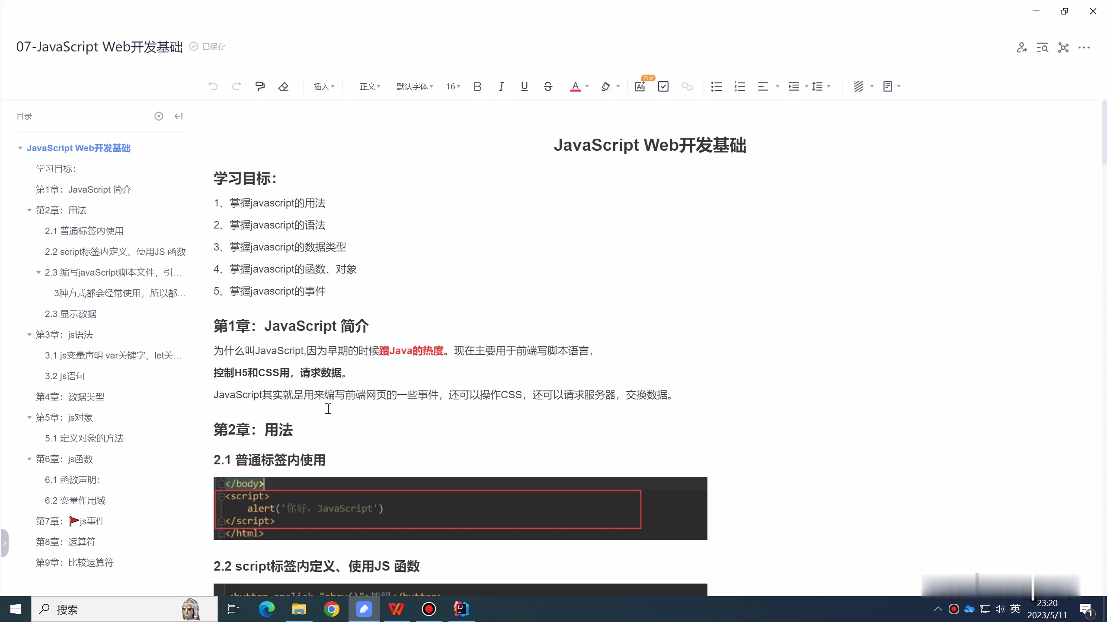Image resolution: width=1107 pixels, height=622 pixels.
Task: Launch Chrome from the taskbar
Action: (331, 609)
